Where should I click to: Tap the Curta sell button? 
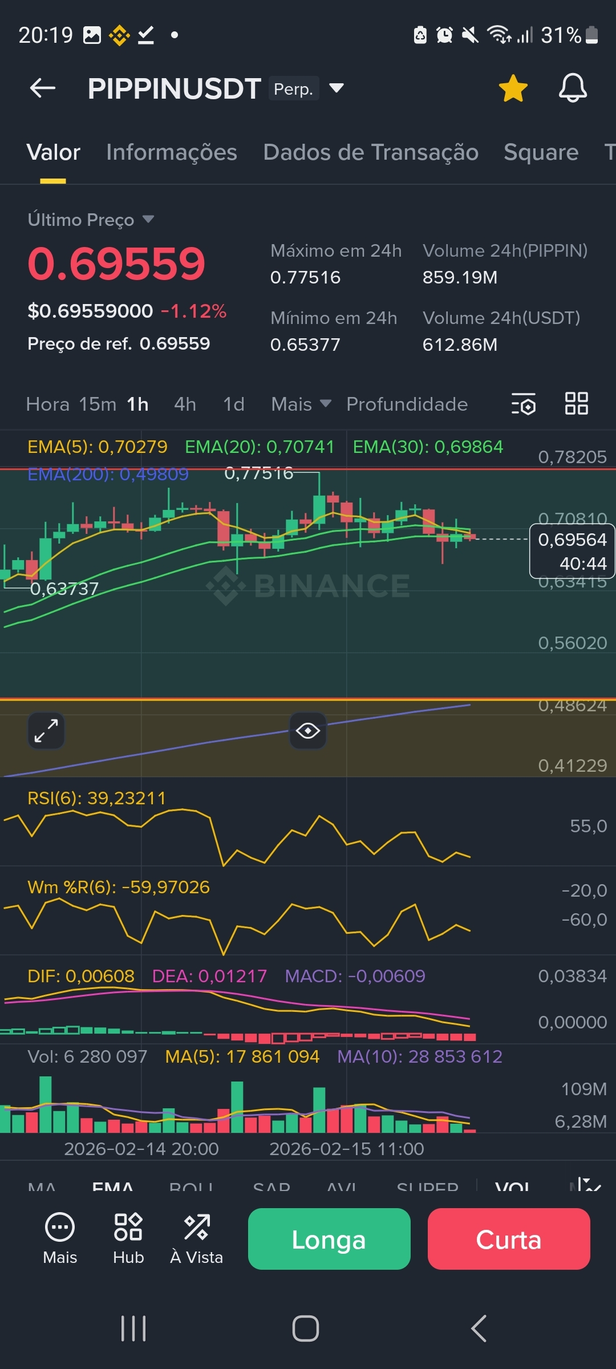pos(509,1239)
